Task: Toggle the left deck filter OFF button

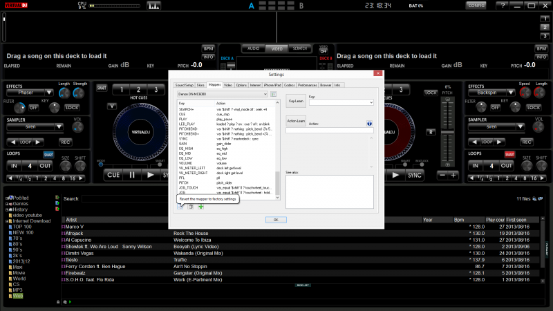Action: point(32,107)
